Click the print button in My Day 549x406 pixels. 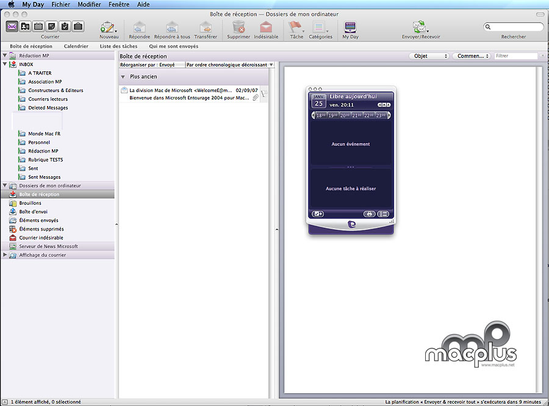pyautogui.click(x=369, y=214)
